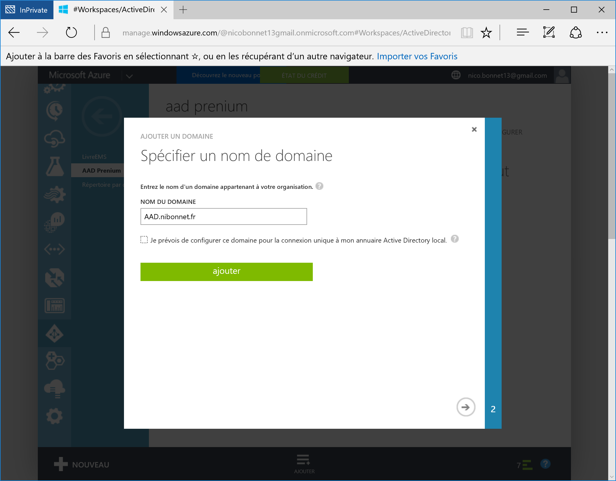Expand the Microsoft Azure header dropdown chevron
Viewport: 616px width, 481px height.
[x=129, y=76]
